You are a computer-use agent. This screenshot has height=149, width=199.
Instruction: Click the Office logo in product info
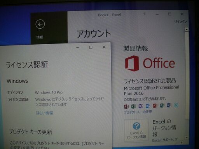click(150, 63)
